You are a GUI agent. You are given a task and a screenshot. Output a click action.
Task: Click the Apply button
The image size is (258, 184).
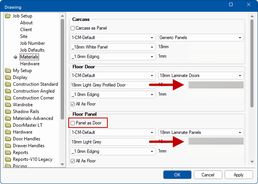click(x=238, y=175)
